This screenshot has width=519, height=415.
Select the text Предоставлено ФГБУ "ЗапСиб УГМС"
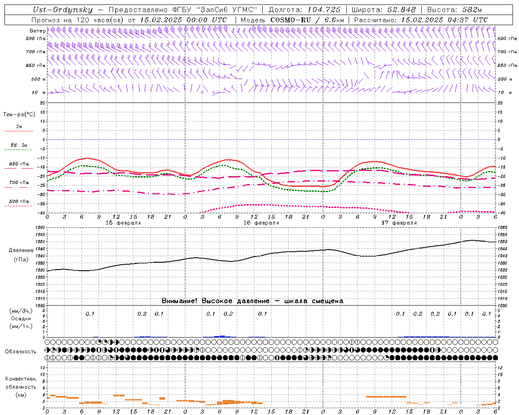coord(183,10)
